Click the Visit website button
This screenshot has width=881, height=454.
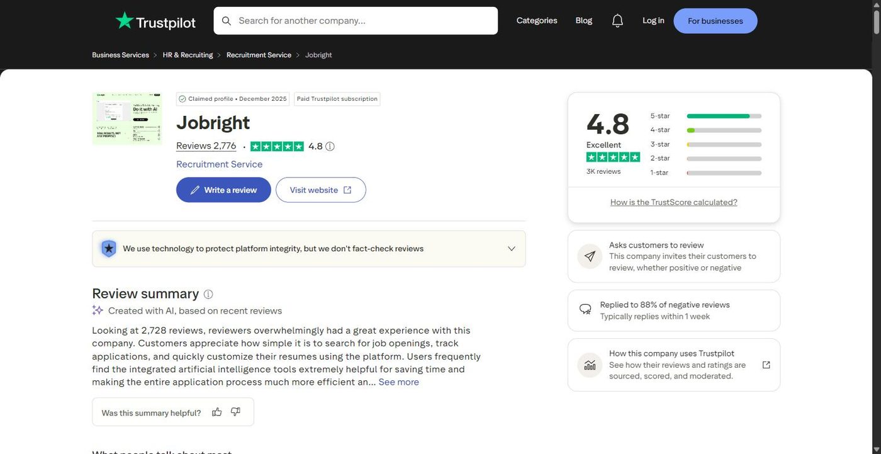tap(321, 190)
